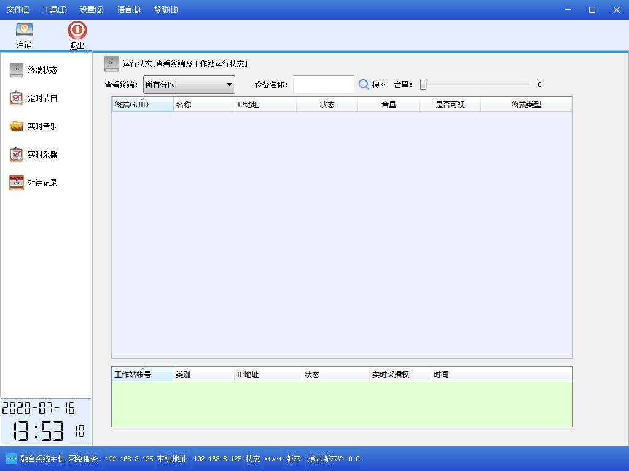Sort by the 工作站帐号 column header
This screenshot has width=629, height=471.
[x=142, y=375]
